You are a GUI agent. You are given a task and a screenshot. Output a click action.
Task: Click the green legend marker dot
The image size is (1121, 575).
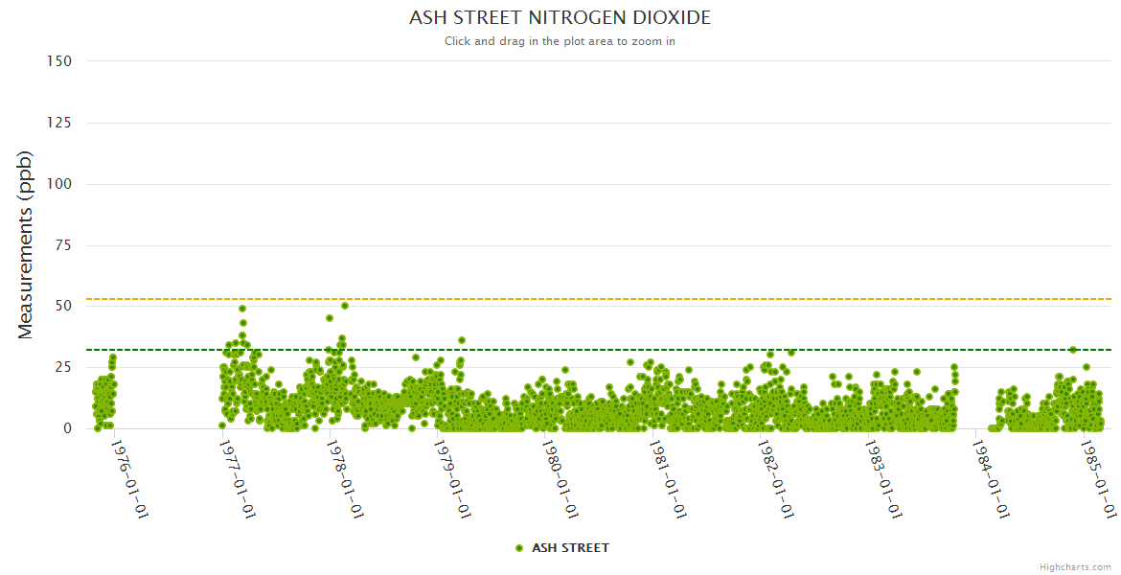(x=519, y=548)
